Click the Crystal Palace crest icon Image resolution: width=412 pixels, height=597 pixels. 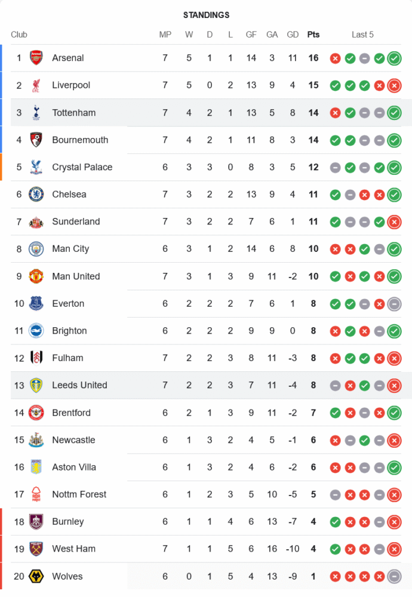[x=36, y=167]
